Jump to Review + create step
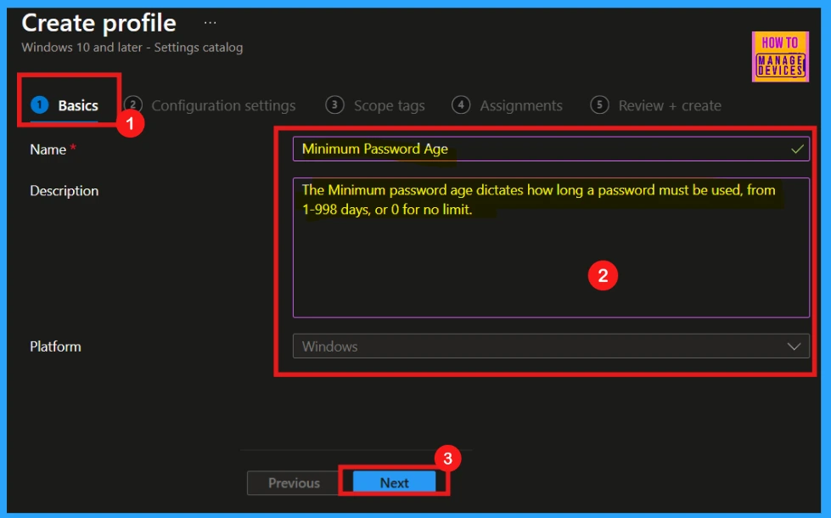 coord(655,105)
